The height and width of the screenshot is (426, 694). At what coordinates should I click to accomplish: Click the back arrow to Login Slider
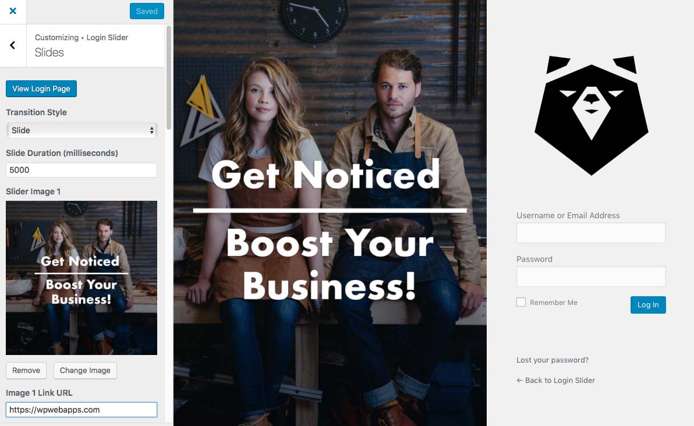click(x=13, y=45)
